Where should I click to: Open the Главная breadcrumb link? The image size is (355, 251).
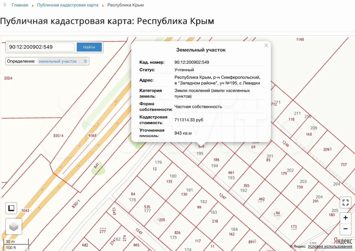(x=20, y=5)
